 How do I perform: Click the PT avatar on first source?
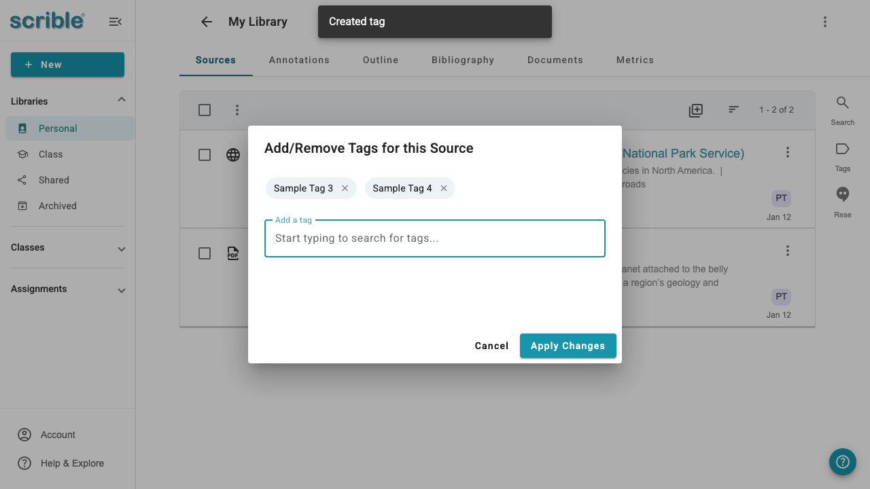pyautogui.click(x=781, y=198)
